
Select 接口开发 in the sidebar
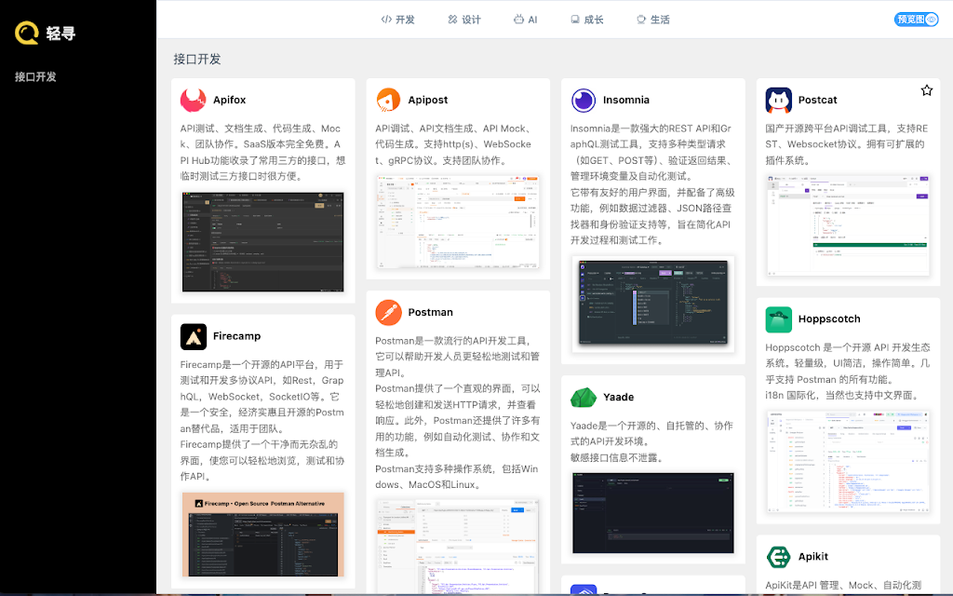pyautogui.click(x=35, y=76)
